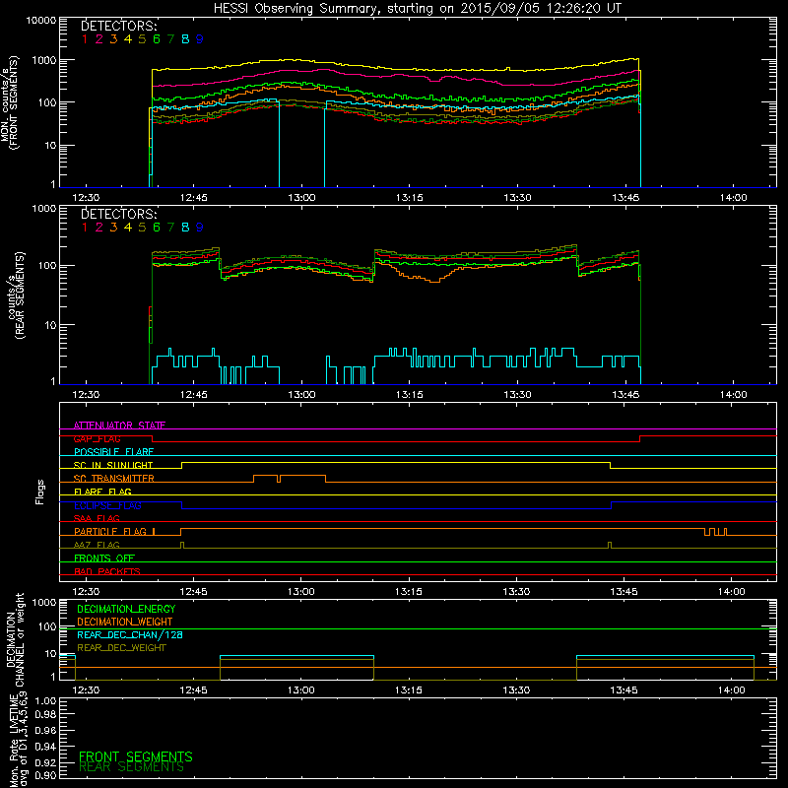Click the SAA_FLAG label
The width and height of the screenshot is (788, 788).
tap(97, 518)
